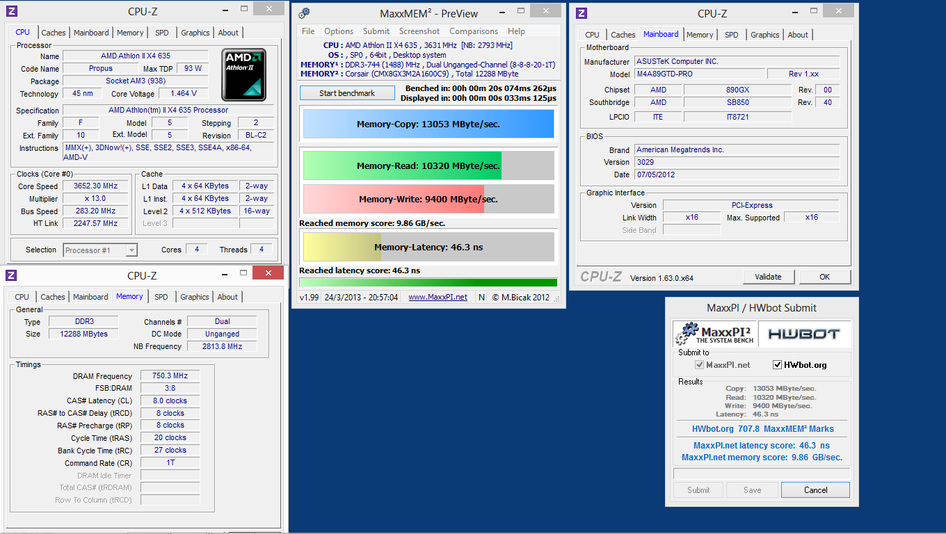The image size is (946, 534).
Task: Click Chipset model value 890GX
Action: tap(737, 90)
